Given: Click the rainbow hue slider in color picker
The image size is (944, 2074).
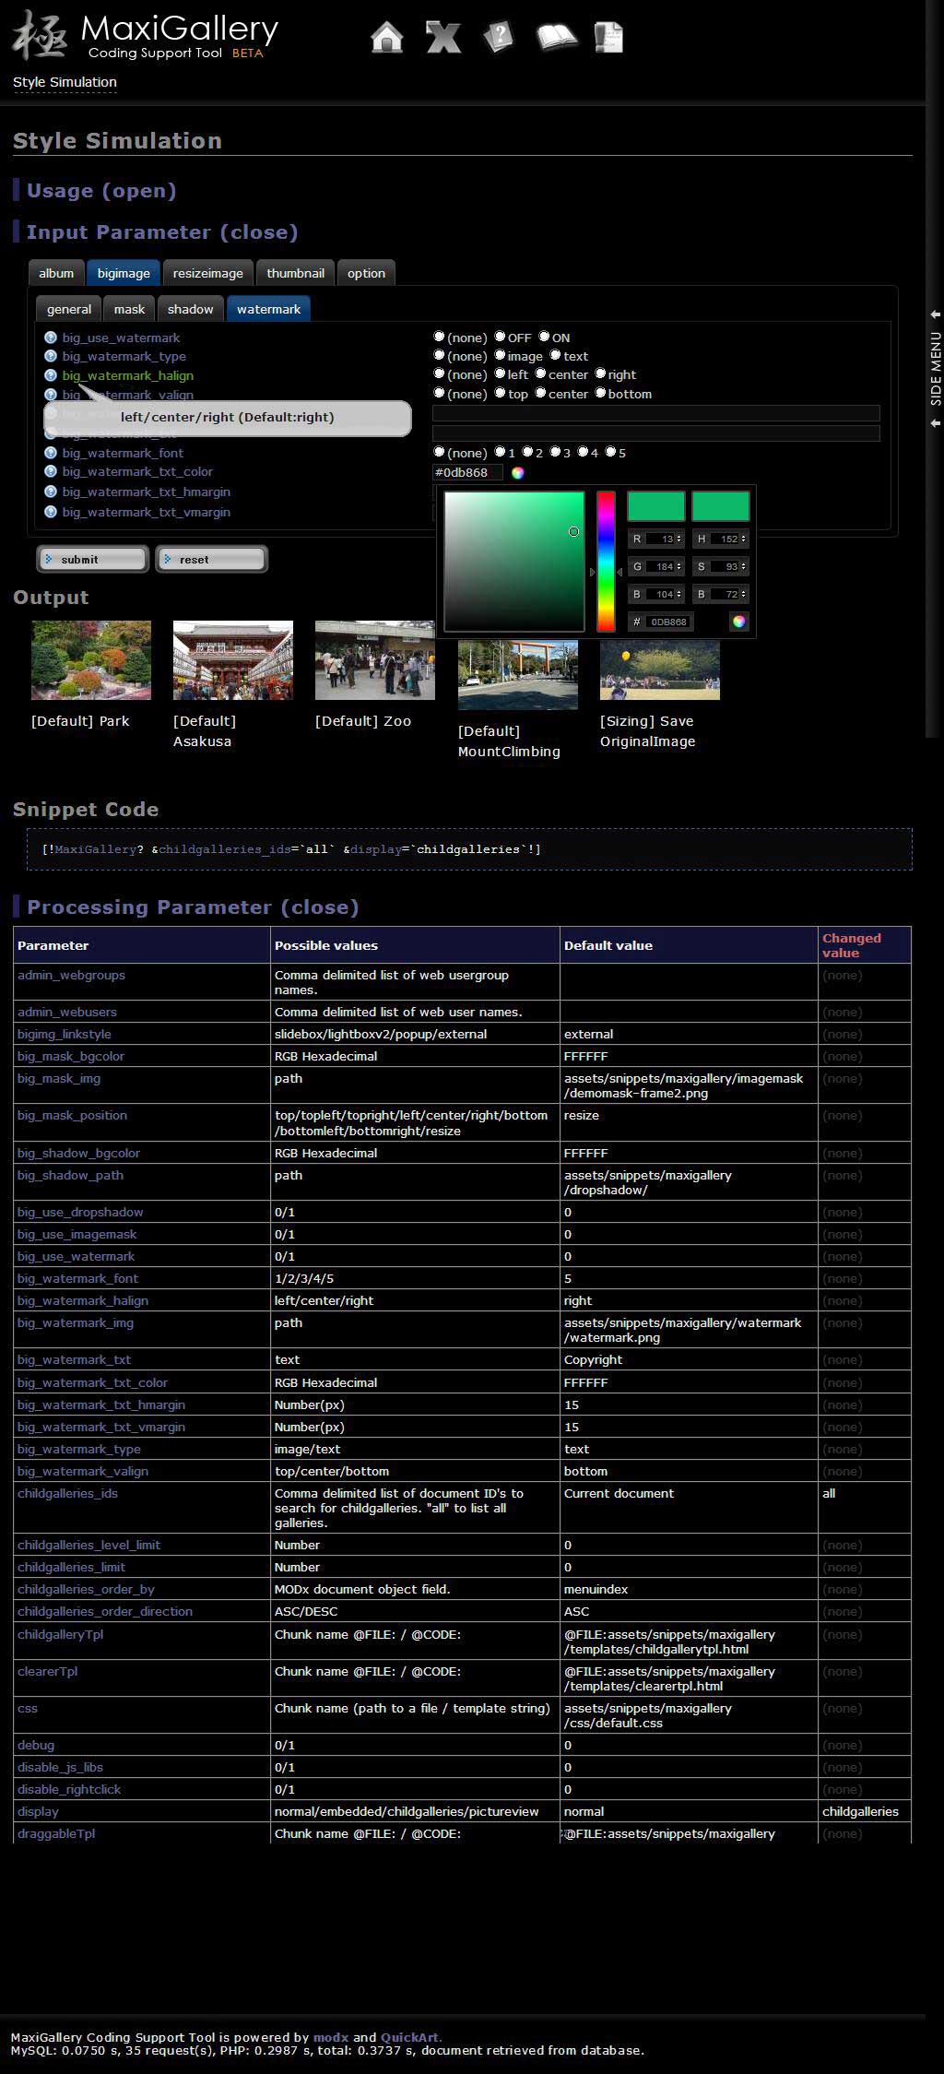Looking at the screenshot, I should pyautogui.click(x=606, y=562).
